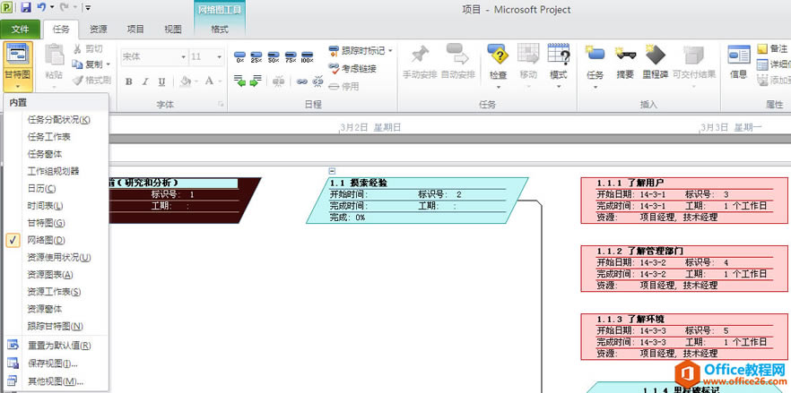The height and width of the screenshot is (393, 791).
Task: Switch to the 项目 ribbon tab
Action: (x=135, y=30)
